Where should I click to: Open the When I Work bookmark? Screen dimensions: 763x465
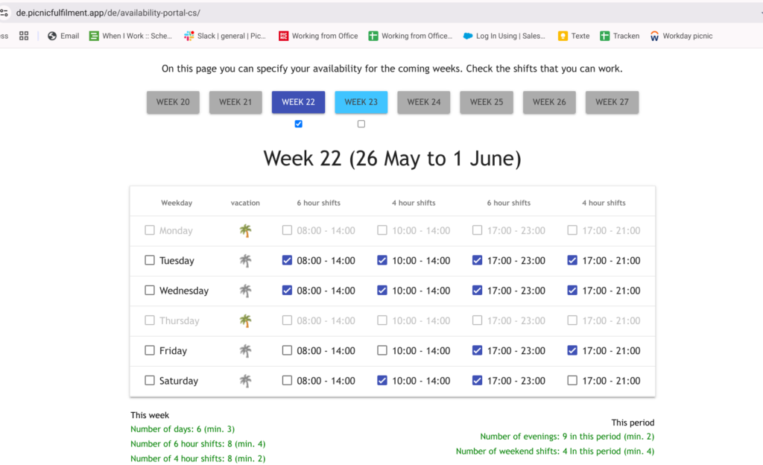click(x=130, y=36)
